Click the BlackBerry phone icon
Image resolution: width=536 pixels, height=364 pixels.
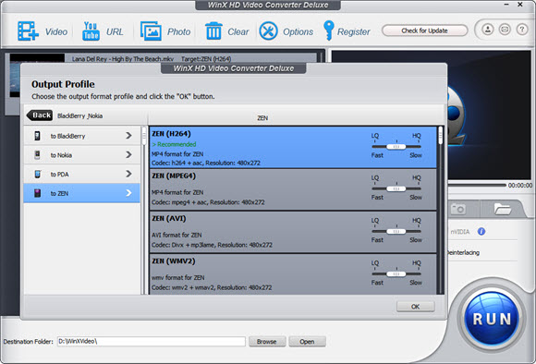37,136
